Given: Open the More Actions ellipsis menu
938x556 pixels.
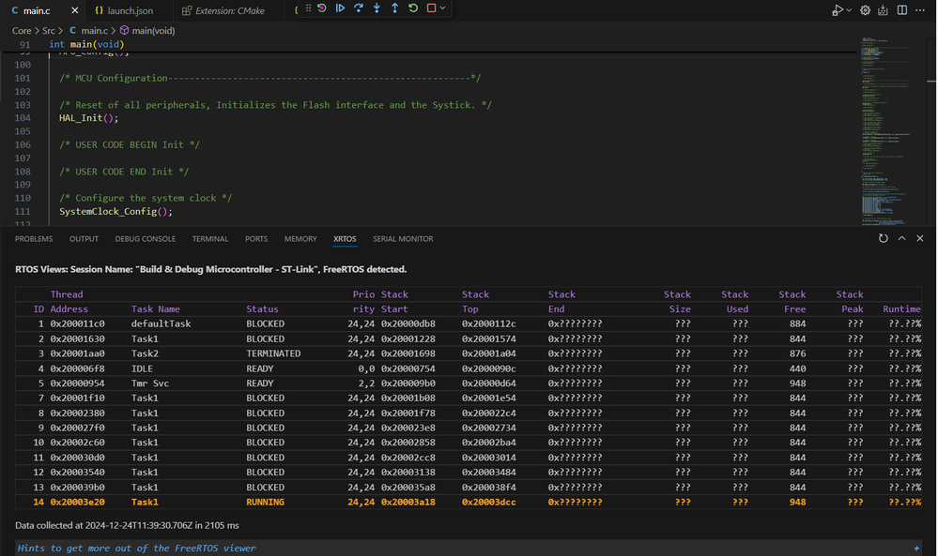Looking at the screenshot, I should (x=920, y=10).
